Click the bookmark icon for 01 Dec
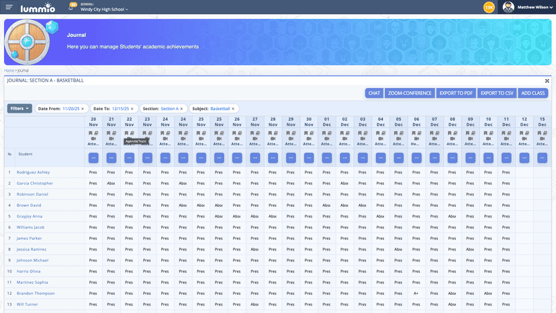Screen dimensions: 556x313 324,133
